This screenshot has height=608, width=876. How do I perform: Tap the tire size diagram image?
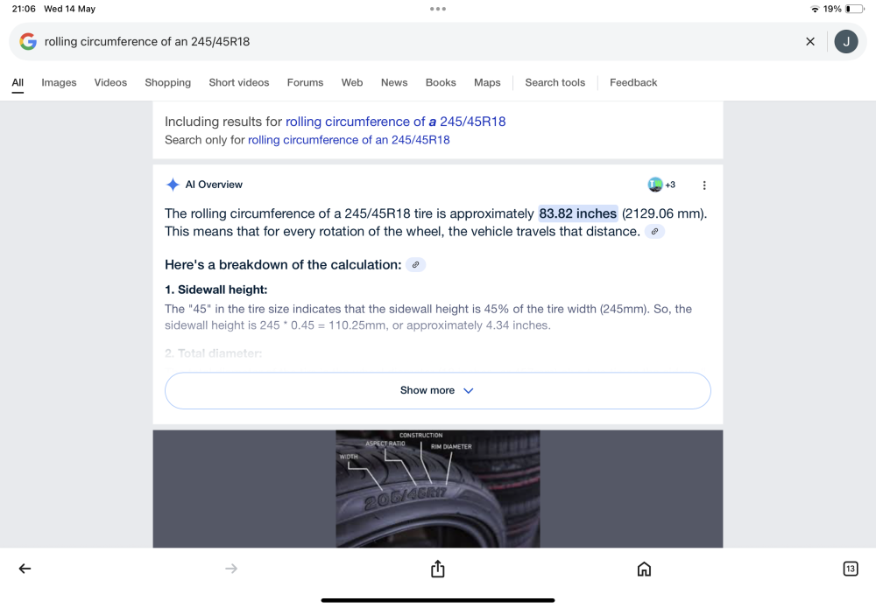coord(437,489)
